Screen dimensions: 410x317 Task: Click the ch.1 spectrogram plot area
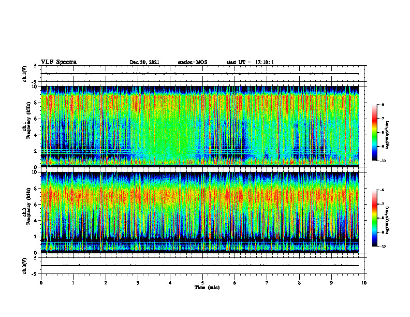point(199,126)
